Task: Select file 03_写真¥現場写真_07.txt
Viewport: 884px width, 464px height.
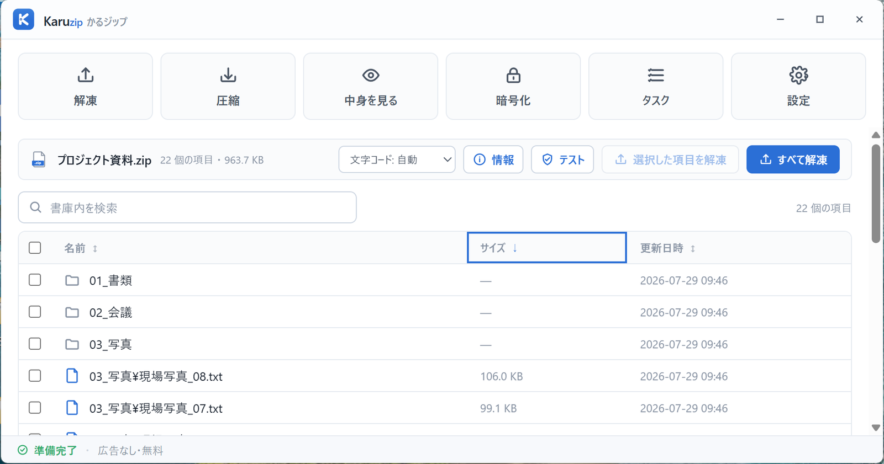Action: [156, 408]
